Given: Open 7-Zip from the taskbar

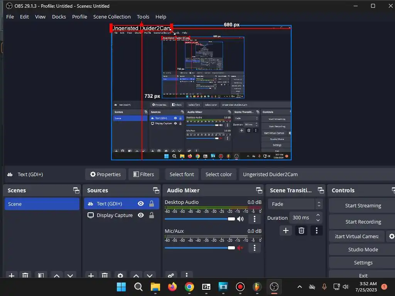Looking at the screenshot, I should (x=206, y=287).
